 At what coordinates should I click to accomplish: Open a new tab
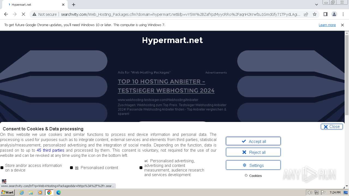click(x=74, y=5)
